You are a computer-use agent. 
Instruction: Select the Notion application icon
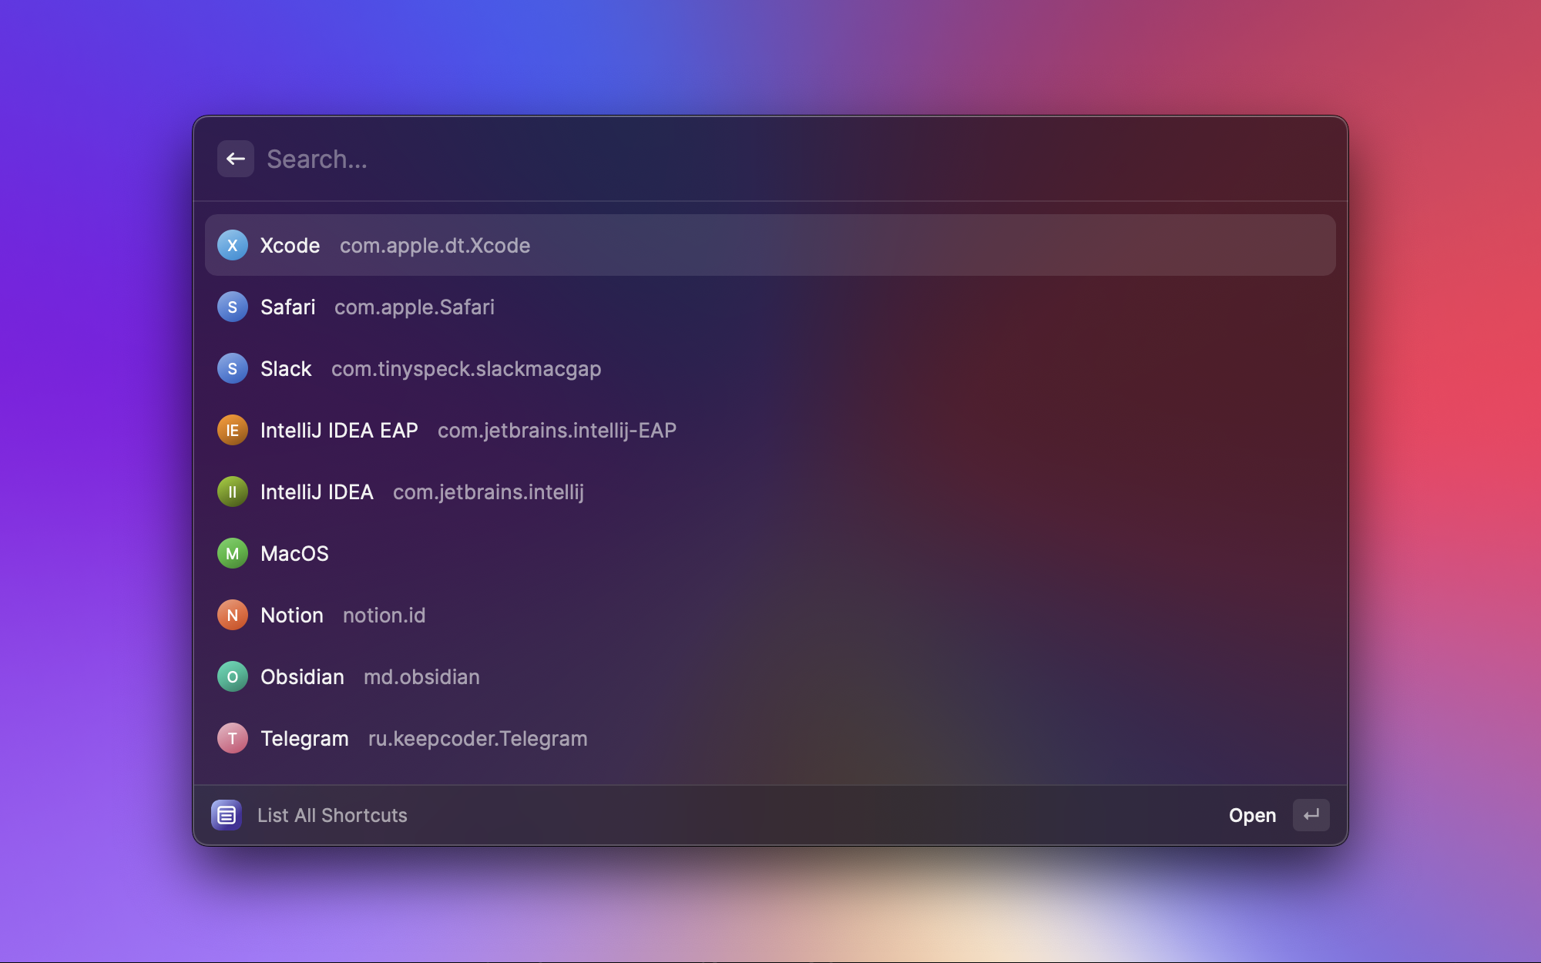(x=232, y=613)
